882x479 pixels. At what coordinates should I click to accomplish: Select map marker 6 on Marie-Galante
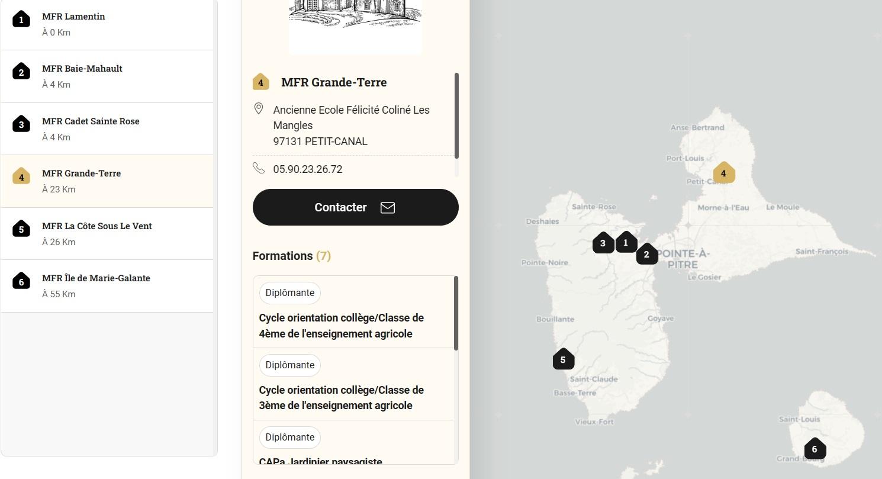815,449
